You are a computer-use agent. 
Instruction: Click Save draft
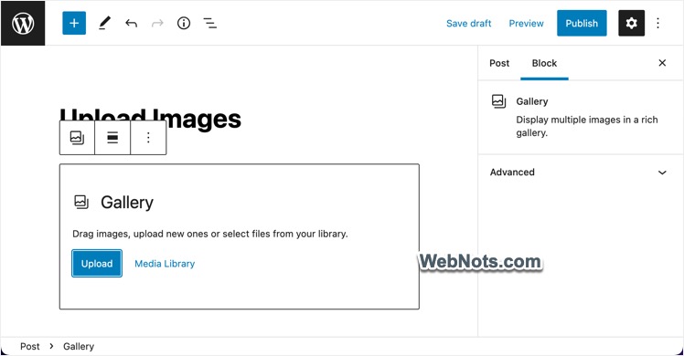[x=468, y=24]
